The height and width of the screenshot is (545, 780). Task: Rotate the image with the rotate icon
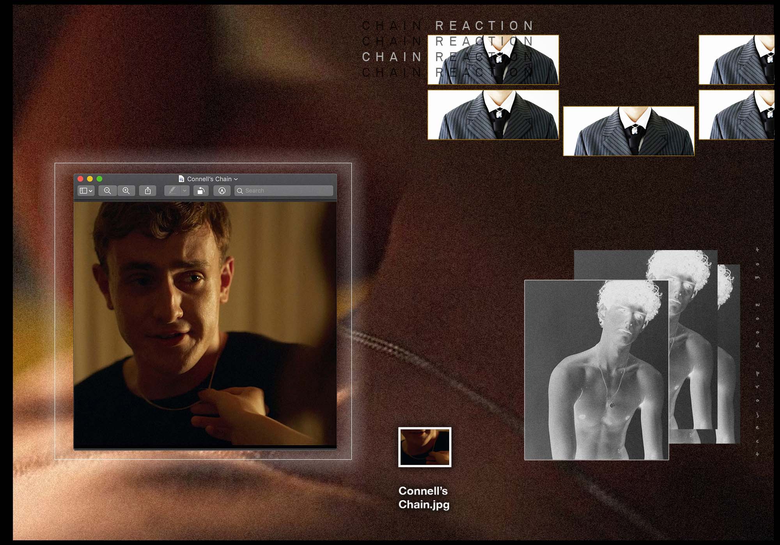click(x=201, y=190)
